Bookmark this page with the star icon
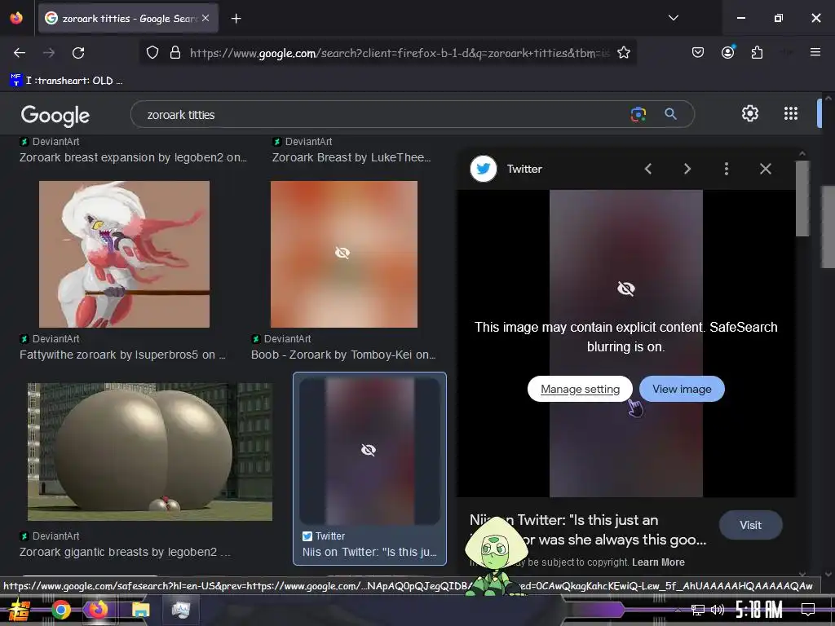Image resolution: width=835 pixels, height=626 pixels. (x=624, y=53)
